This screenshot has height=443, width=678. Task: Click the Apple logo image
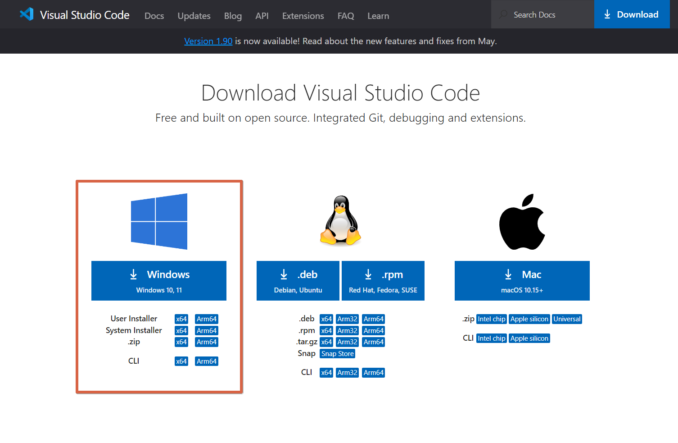pyautogui.click(x=522, y=222)
